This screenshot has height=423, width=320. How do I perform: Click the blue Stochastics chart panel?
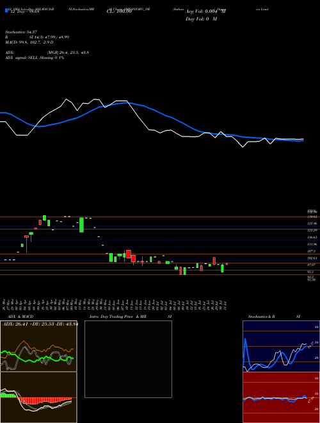tap(281, 346)
